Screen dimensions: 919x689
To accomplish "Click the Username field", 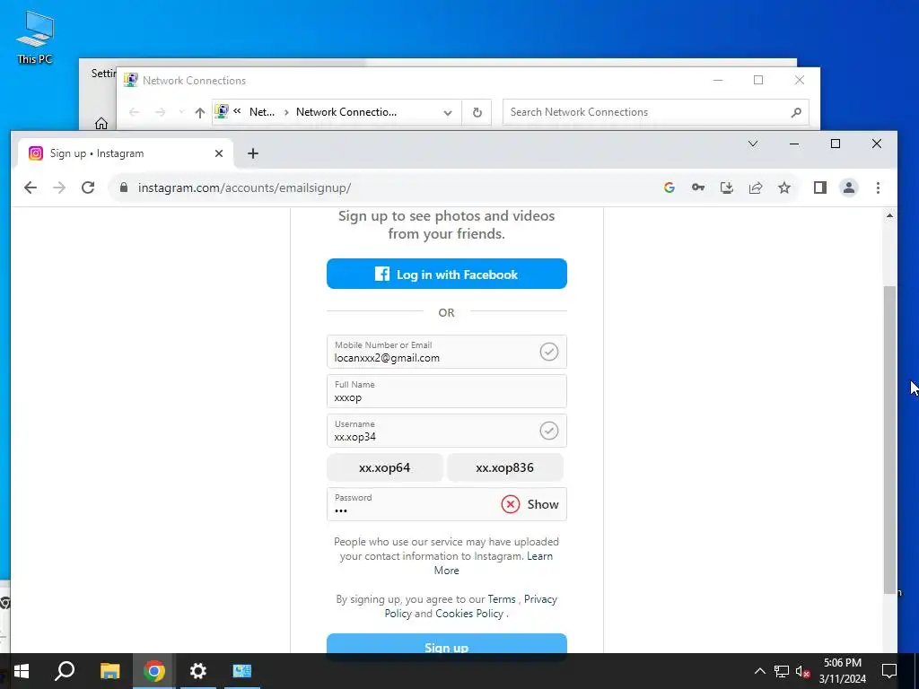I will (x=447, y=431).
